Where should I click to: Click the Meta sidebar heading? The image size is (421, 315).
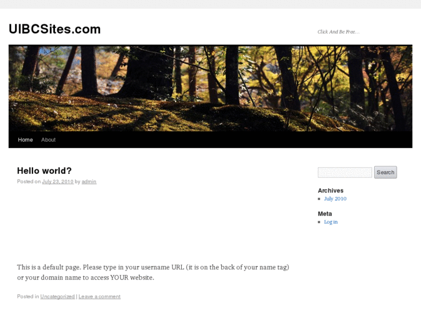[x=325, y=214]
